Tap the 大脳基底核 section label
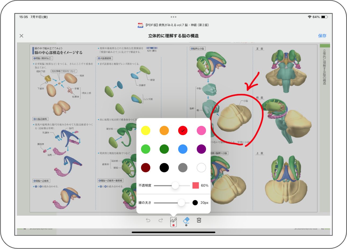Screen dimensions: 347x249 coord(105,58)
